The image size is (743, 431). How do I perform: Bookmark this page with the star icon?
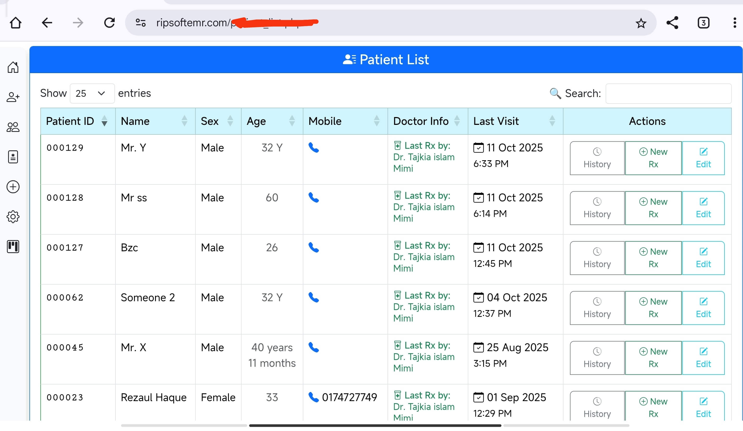pyautogui.click(x=641, y=23)
